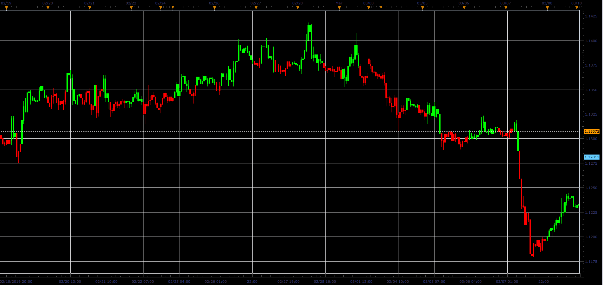This screenshot has height=285, width=603.
Task: Click the orange 1.13072 price tag
Action: pyautogui.click(x=592, y=131)
